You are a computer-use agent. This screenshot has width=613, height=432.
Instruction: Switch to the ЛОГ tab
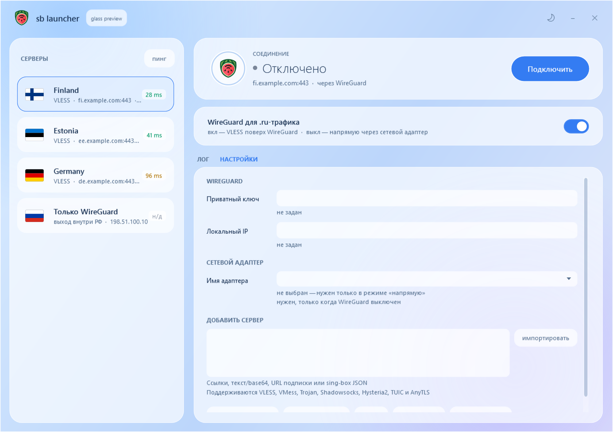(x=203, y=159)
